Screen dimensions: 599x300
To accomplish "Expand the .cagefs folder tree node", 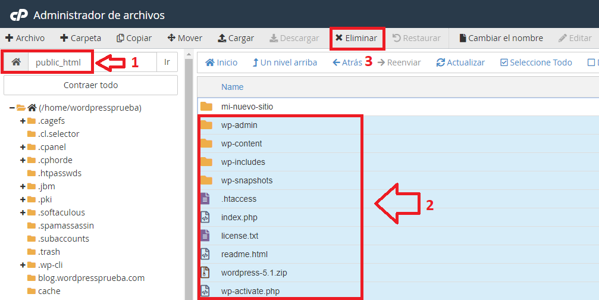I will 23,121.
